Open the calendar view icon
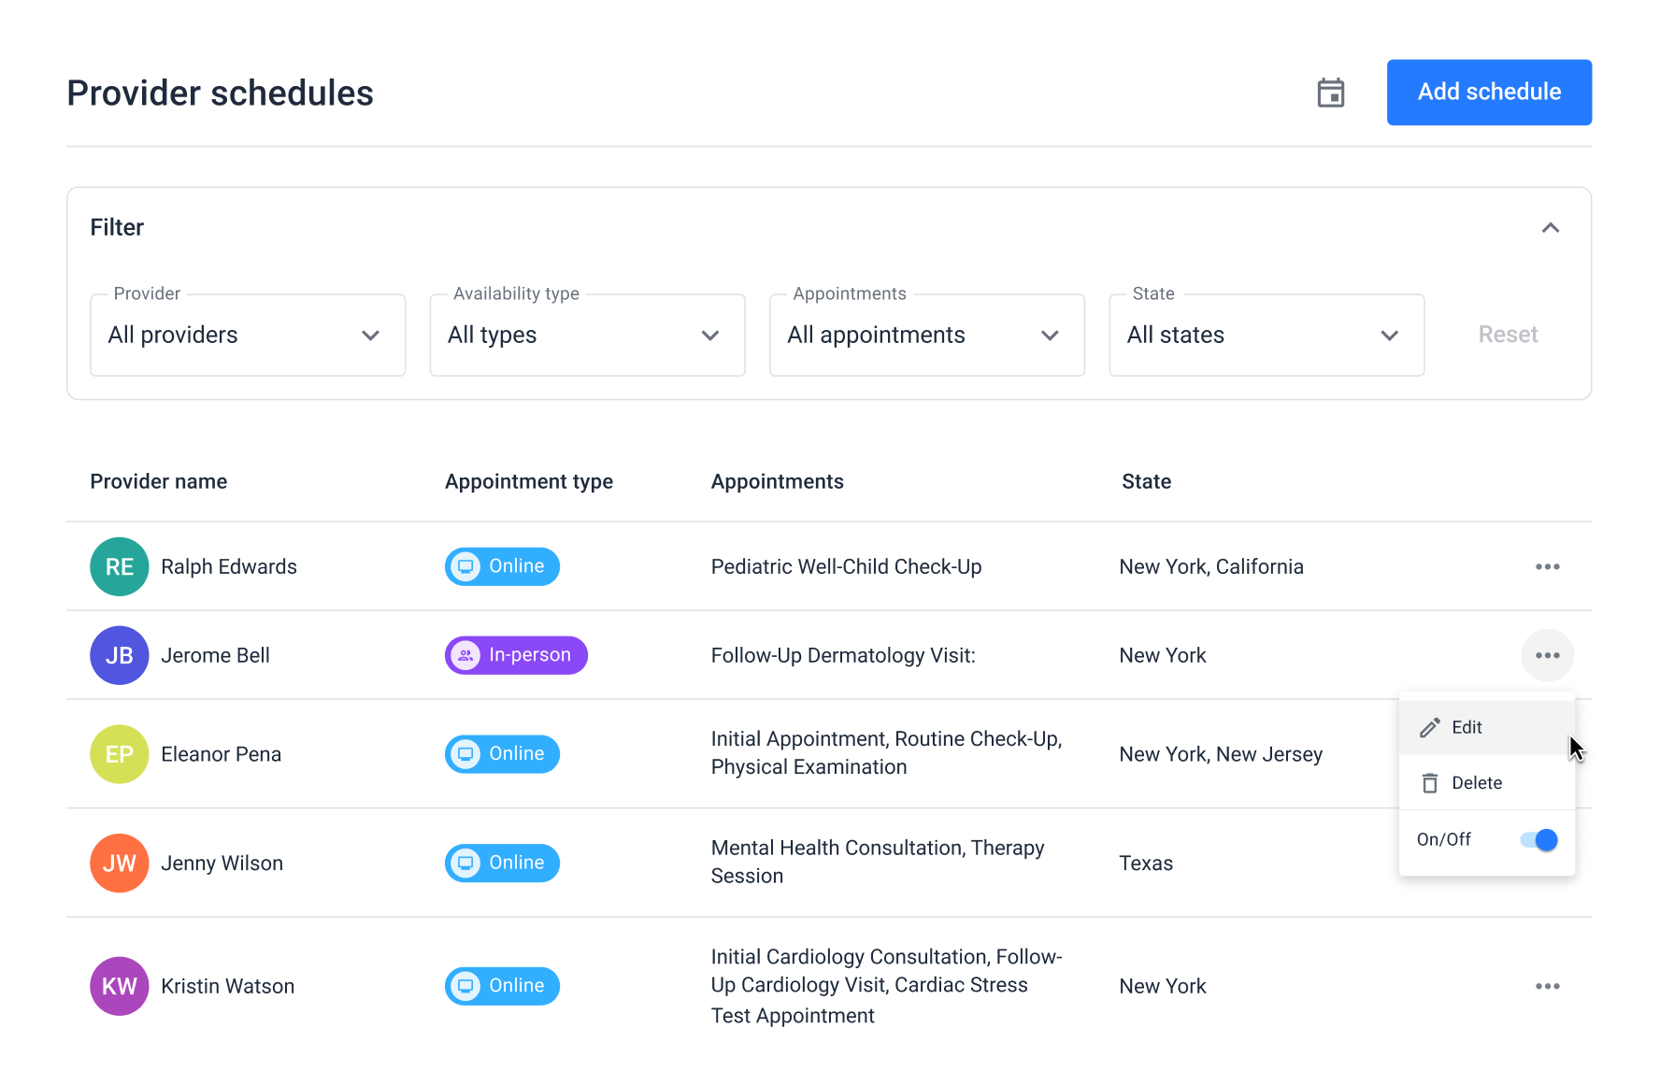This screenshot has width=1660, height=1071. point(1330,93)
